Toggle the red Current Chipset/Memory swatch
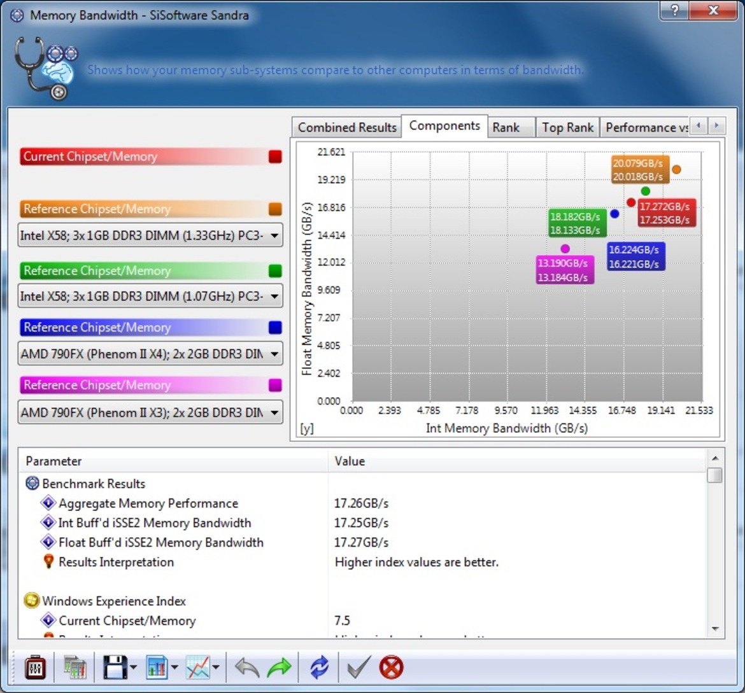Image resolution: width=745 pixels, height=693 pixels. pos(275,157)
